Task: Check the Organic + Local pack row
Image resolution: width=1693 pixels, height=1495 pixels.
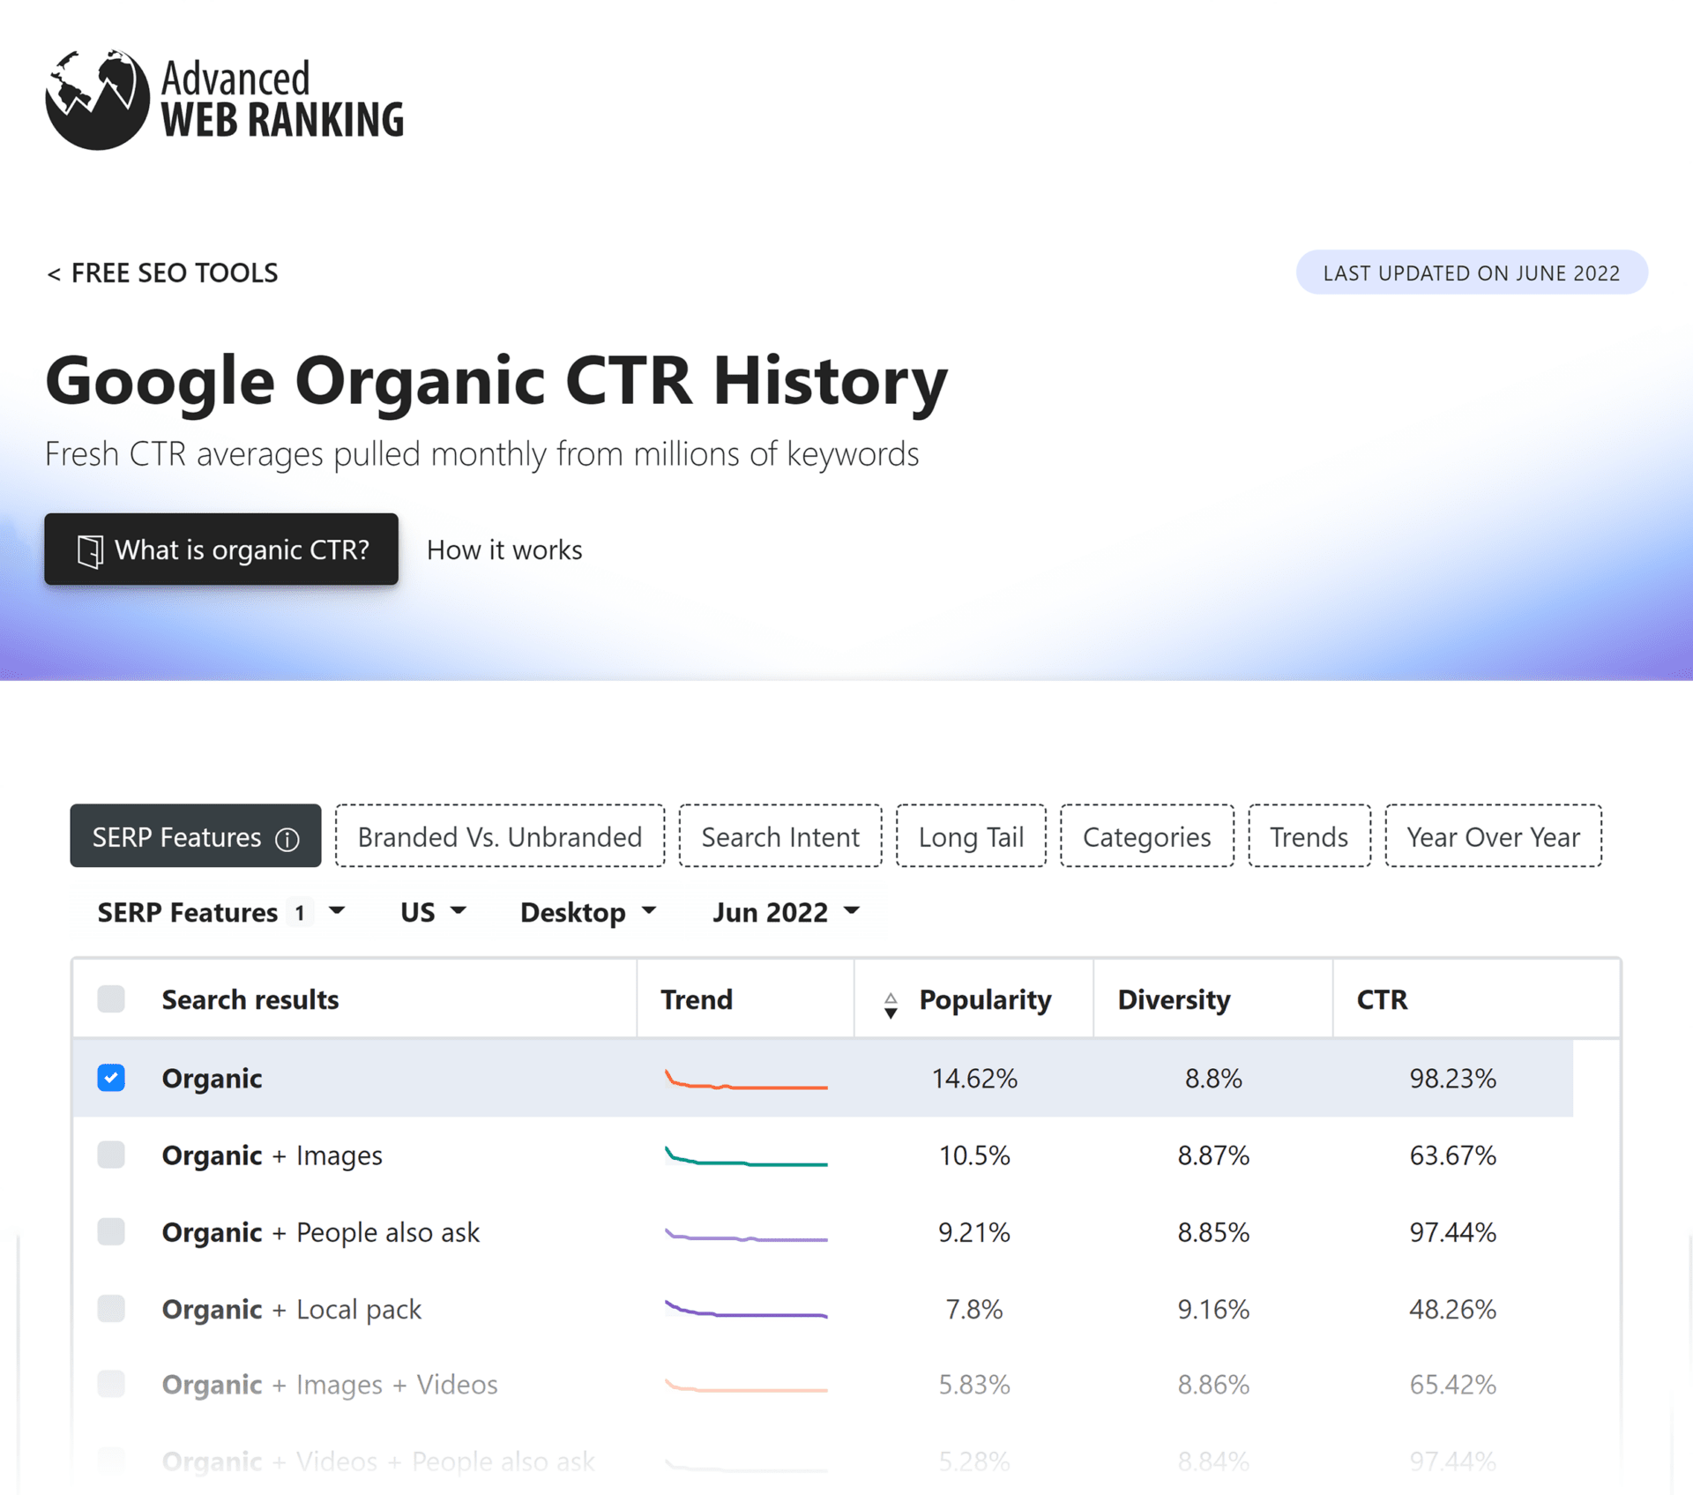Action: (x=111, y=1309)
